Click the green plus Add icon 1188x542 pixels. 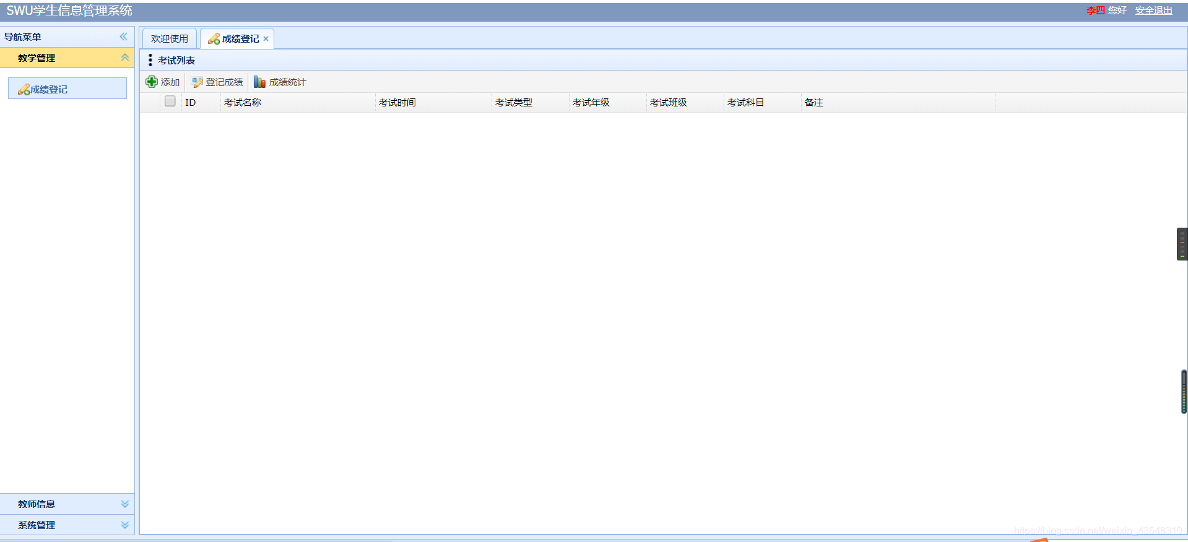152,82
